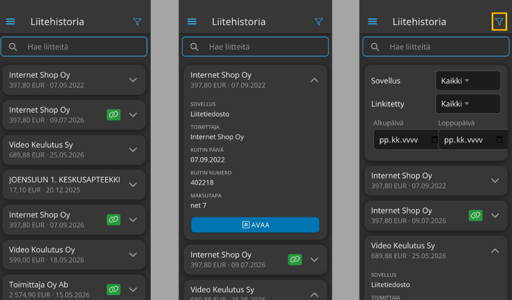Viewport: 512px width, 300px height.
Task: Expand left panel Internet Shop Oy 07.09.2026 card
Action: pos(133,219)
